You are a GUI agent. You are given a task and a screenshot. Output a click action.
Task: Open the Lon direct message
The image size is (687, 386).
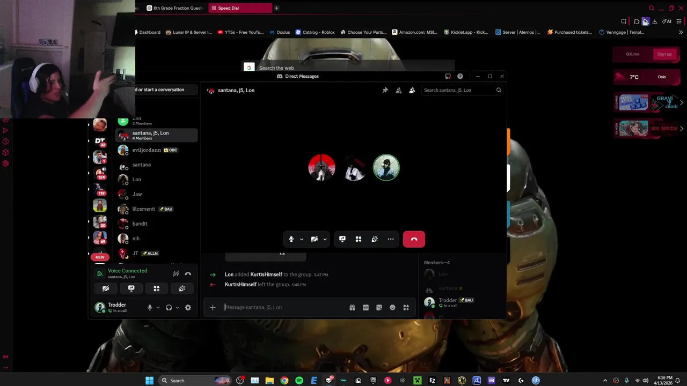[156, 180]
